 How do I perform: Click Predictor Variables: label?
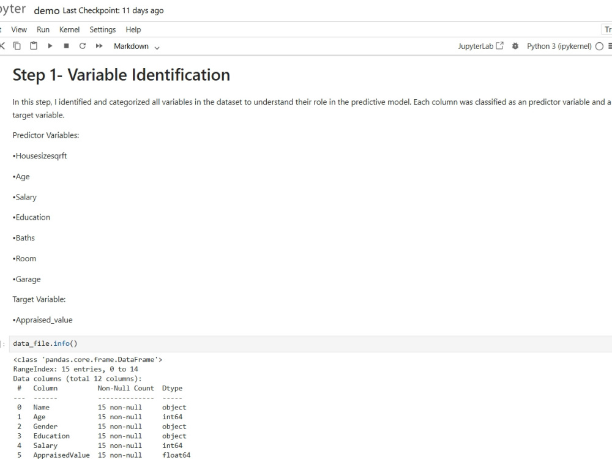(x=46, y=135)
